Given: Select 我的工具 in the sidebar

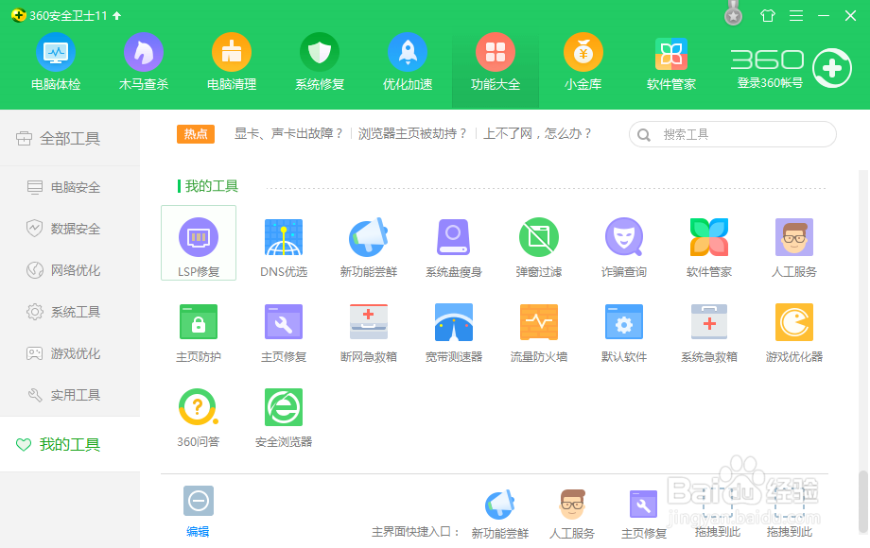Looking at the screenshot, I should click(70, 444).
